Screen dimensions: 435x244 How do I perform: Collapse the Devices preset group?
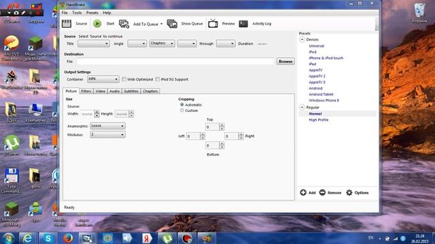point(302,39)
